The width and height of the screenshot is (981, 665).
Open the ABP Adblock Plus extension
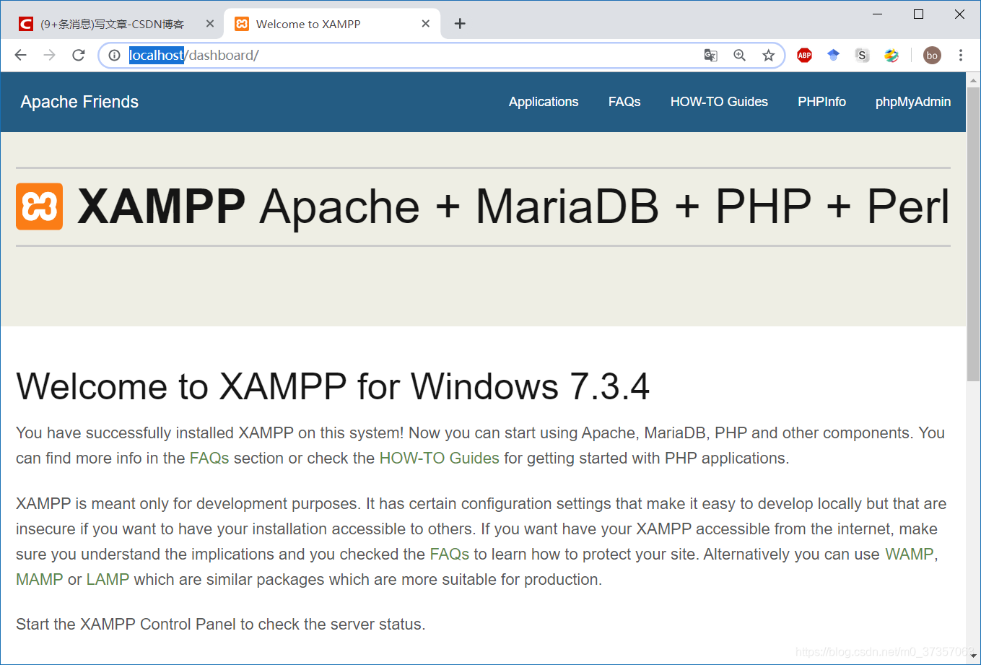pyautogui.click(x=804, y=56)
